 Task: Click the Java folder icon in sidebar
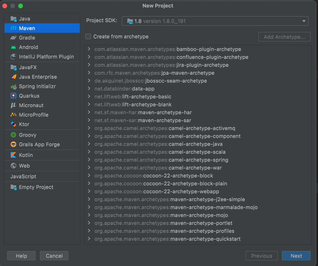(13, 19)
